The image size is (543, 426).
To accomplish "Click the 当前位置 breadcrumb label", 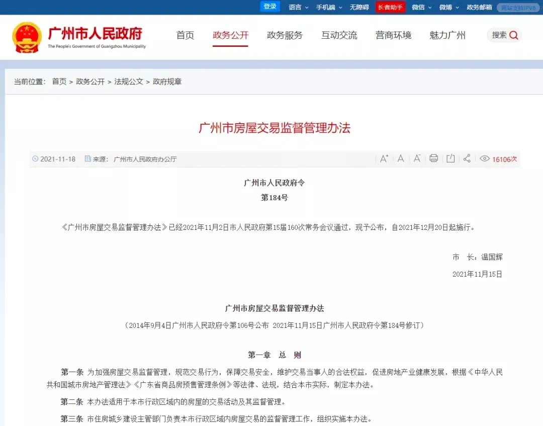I will [x=30, y=82].
